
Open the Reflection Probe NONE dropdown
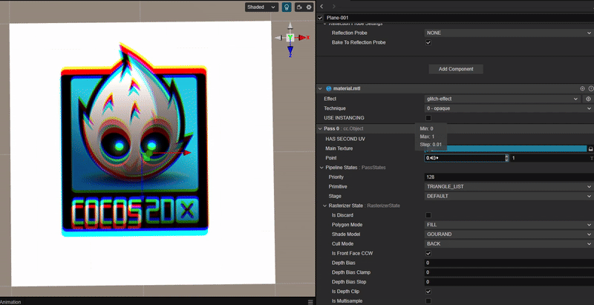point(509,33)
